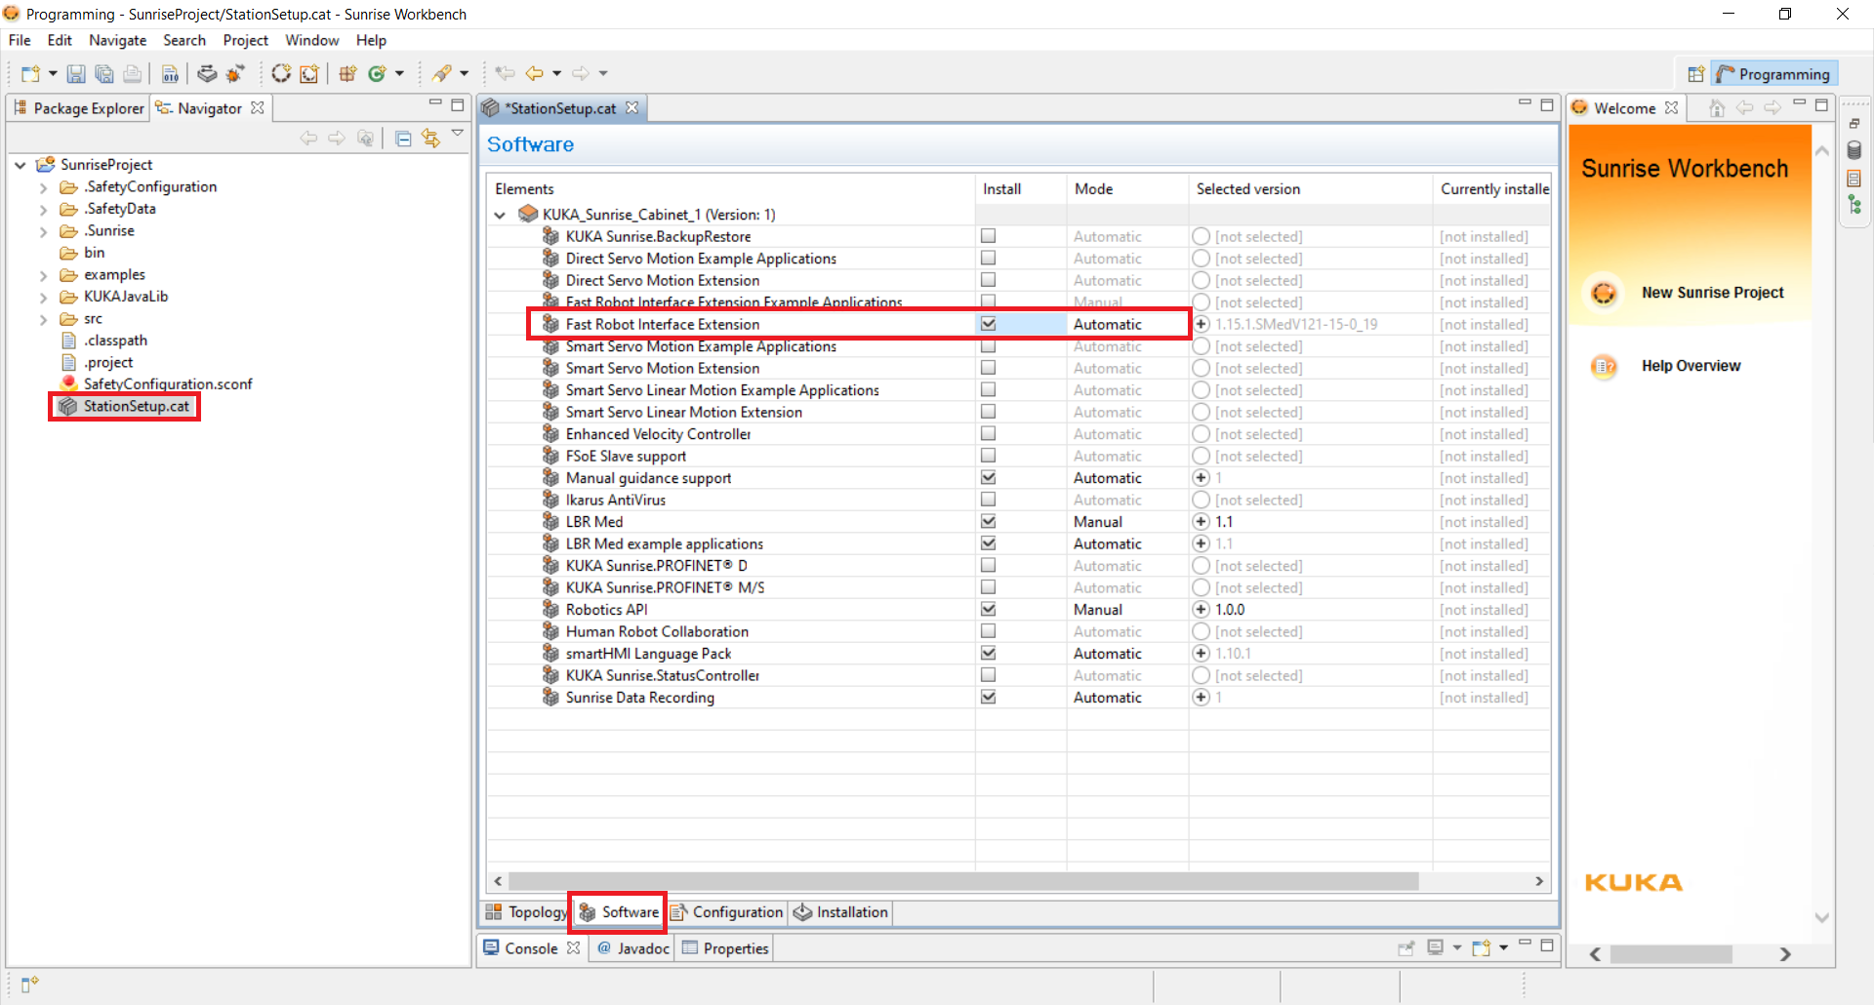Open the Navigate menu
Viewport: 1874px width, 1005px height.
(x=117, y=40)
